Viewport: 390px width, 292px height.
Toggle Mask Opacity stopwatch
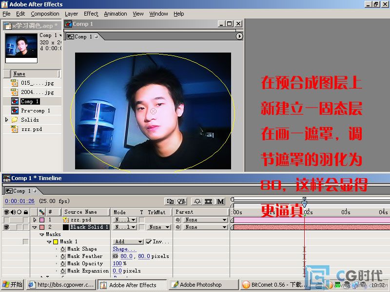coord(63,263)
